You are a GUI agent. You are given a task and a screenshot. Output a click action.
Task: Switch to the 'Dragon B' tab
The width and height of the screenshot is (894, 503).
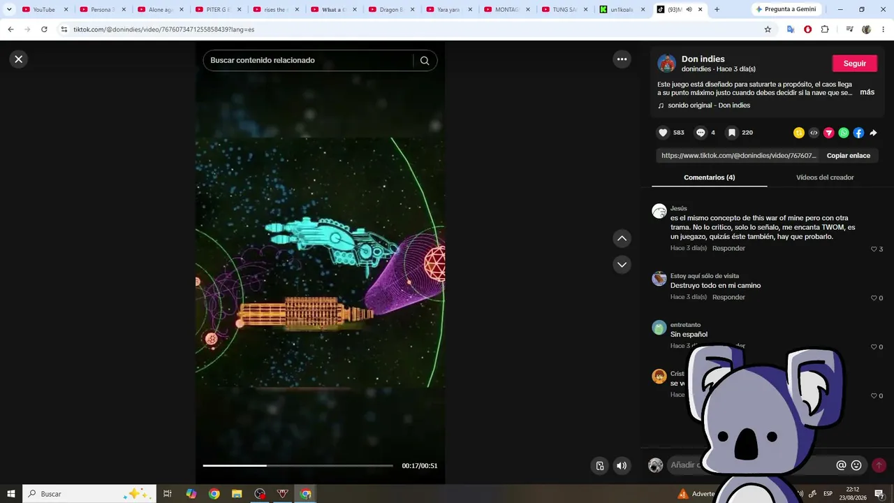tap(391, 10)
